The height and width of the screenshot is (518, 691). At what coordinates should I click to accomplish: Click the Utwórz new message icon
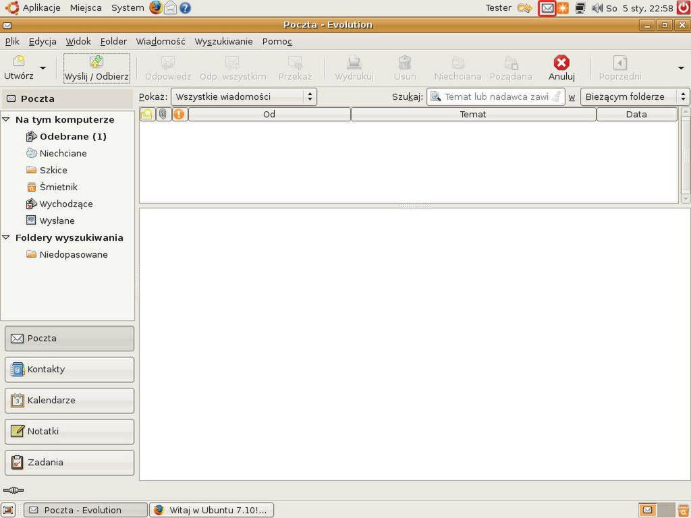18,61
